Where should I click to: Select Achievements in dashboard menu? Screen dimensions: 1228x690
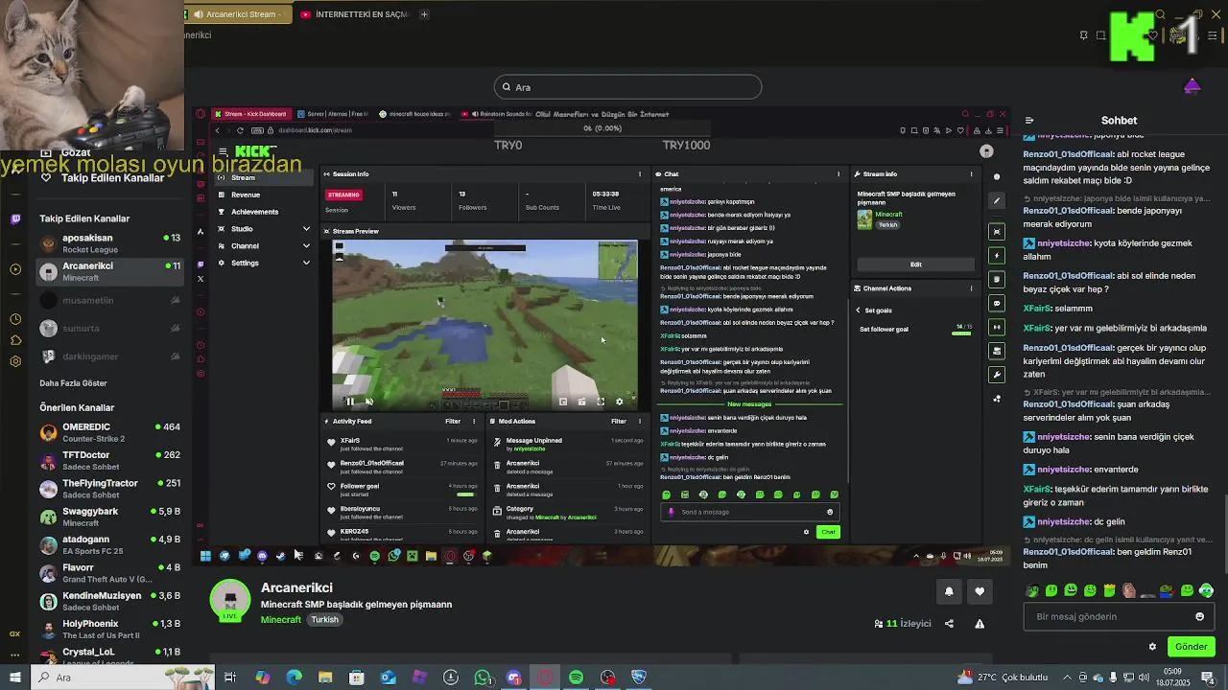(264, 212)
